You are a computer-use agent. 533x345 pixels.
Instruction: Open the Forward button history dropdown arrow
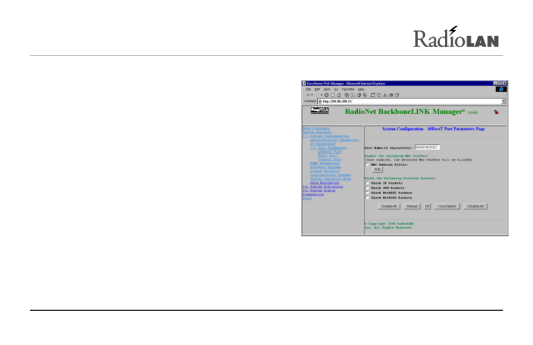(321, 95)
